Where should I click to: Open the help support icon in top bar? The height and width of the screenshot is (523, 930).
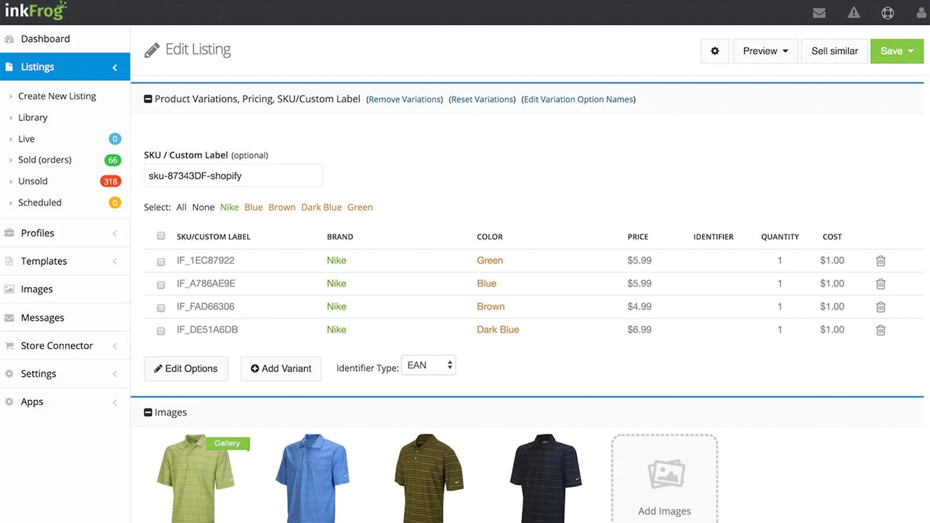pyautogui.click(x=888, y=12)
